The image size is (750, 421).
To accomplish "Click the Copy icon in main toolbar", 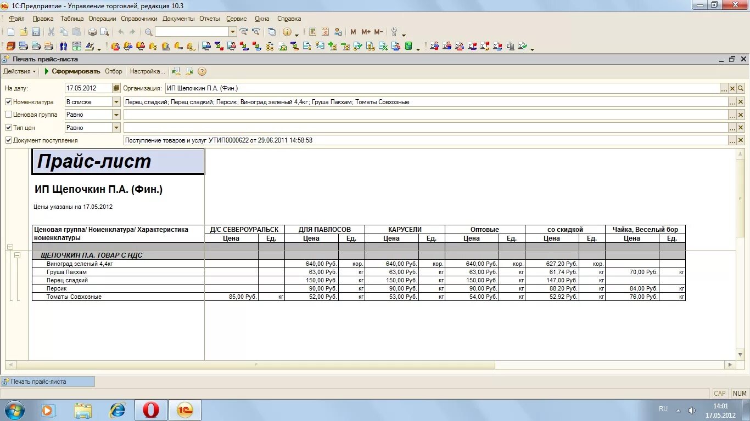I will [64, 32].
